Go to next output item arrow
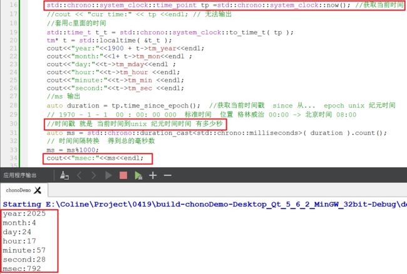 click(93, 175)
